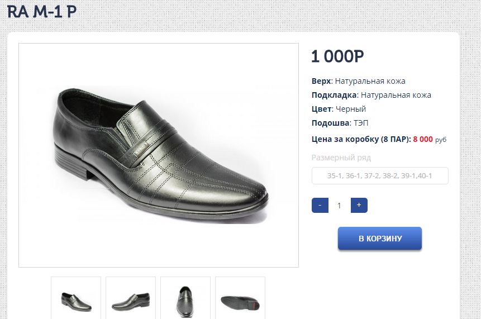Open the first thumbnail with angled shoe view
This screenshot has height=319, width=481.
(x=76, y=299)
